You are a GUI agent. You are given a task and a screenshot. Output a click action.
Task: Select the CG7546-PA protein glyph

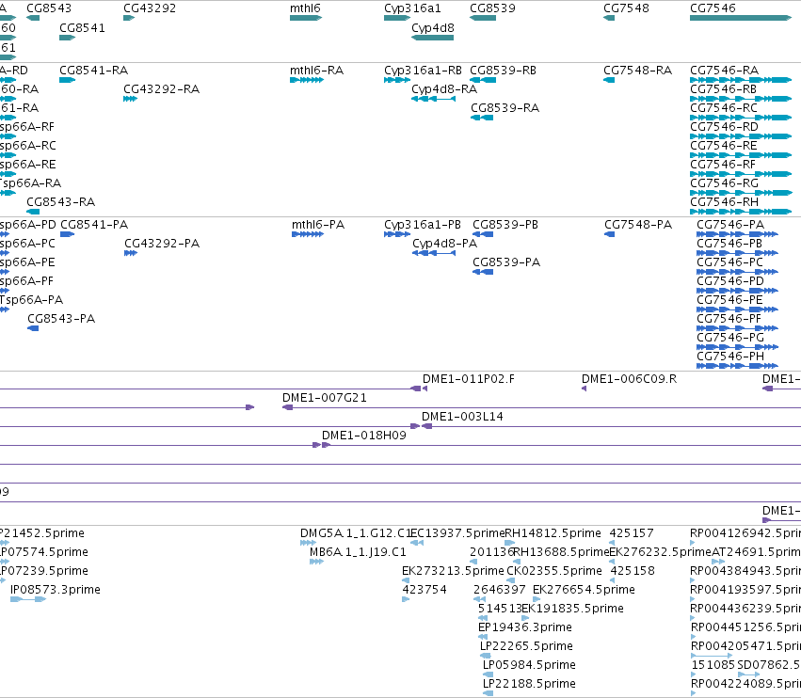point(738,234)
